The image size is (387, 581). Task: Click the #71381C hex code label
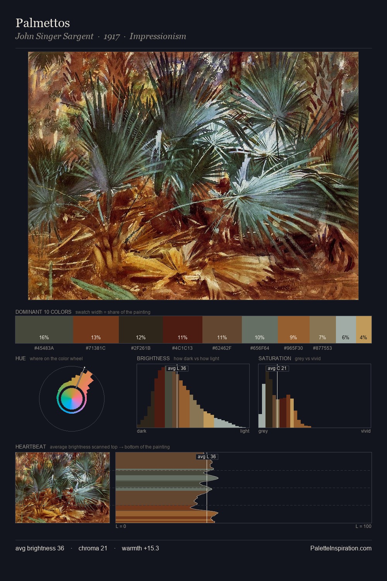tap(96, 348)
